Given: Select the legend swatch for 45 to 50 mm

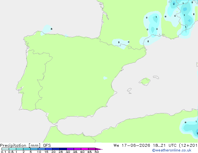Looking at the screenshot, I should (92, 149).
